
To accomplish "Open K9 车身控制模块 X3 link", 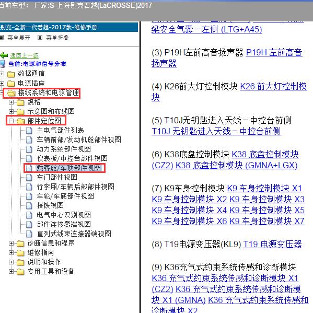I will tap(267, 200).
